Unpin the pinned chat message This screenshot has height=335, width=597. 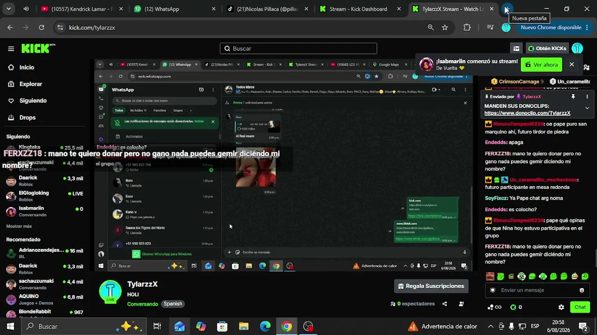tap(573, 97)
